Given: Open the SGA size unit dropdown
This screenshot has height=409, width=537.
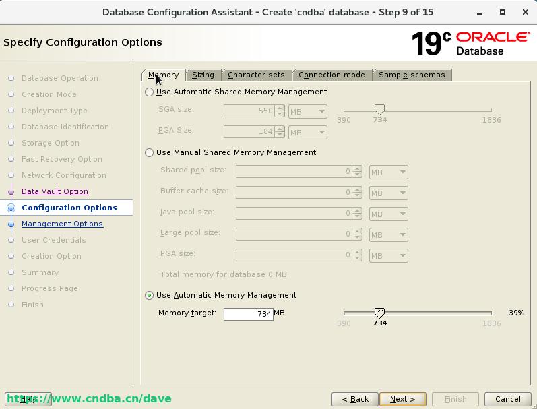Looking at the screenshot, I should point(307,112).
